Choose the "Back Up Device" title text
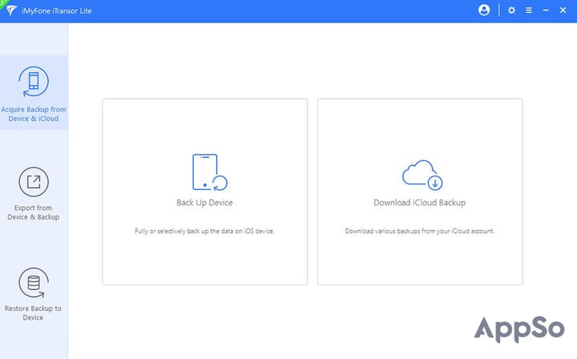Screen dimensions: 577x359 pyautogui.click(x=204, y=203)
